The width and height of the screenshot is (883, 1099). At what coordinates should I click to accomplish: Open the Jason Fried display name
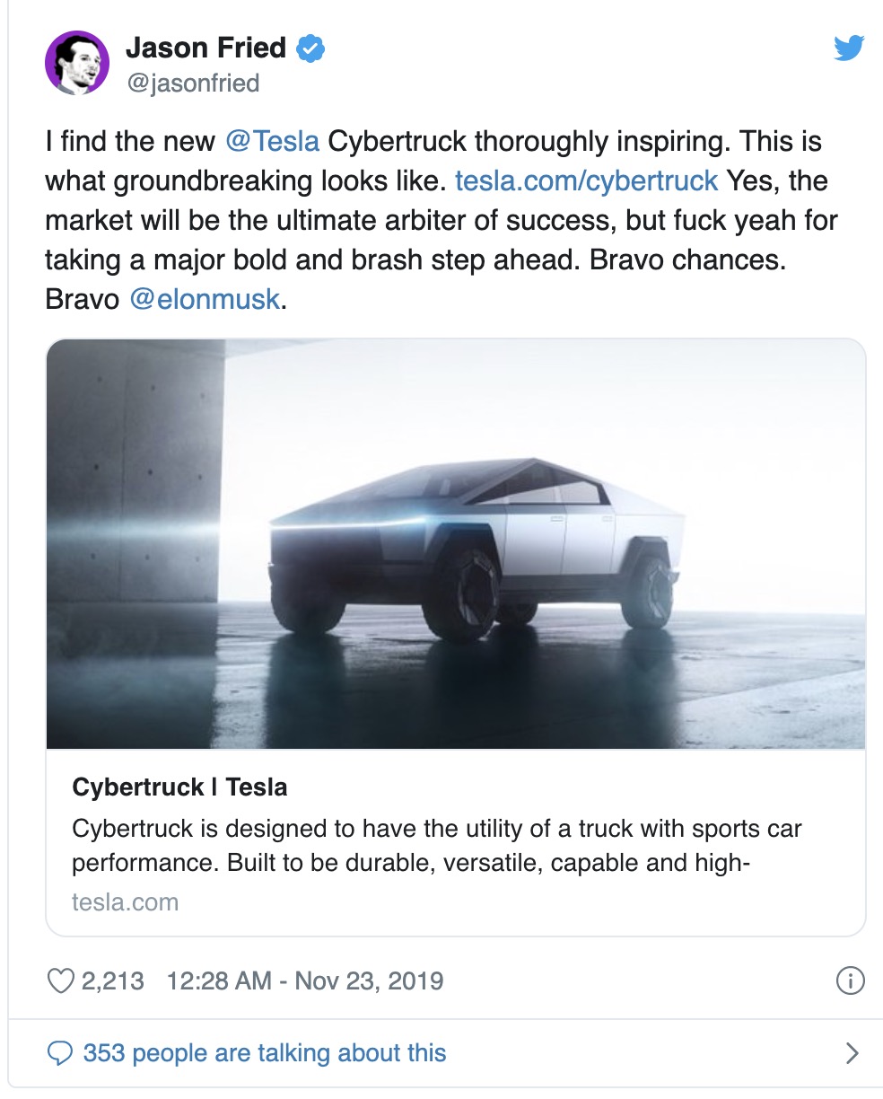click(x=205, y=48)
